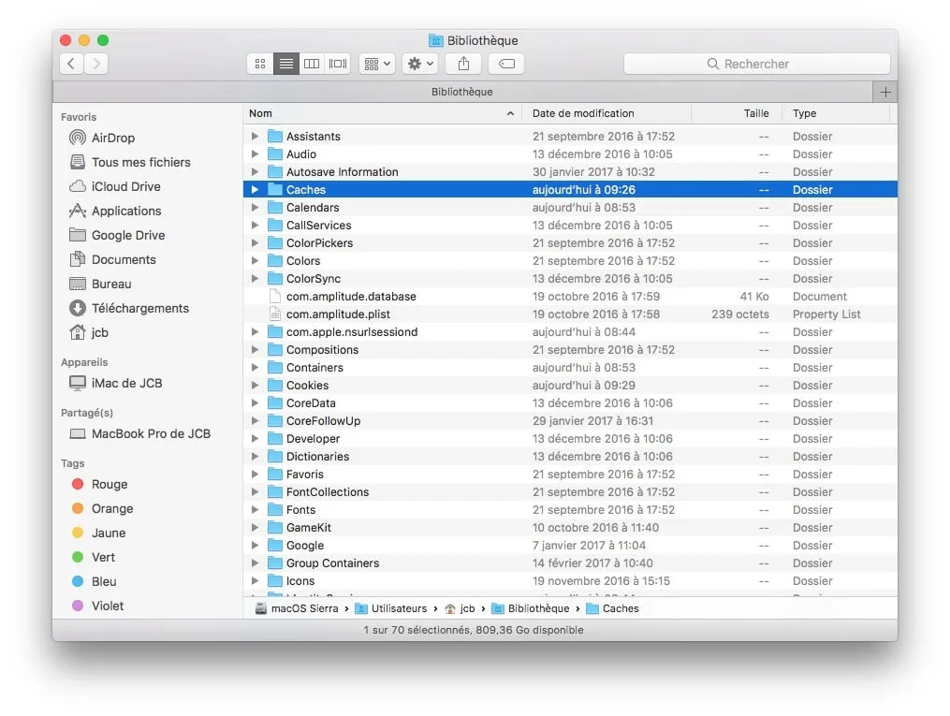
Task: Open the jcb home folder in sidebar
Action: [x=89, y=332]
